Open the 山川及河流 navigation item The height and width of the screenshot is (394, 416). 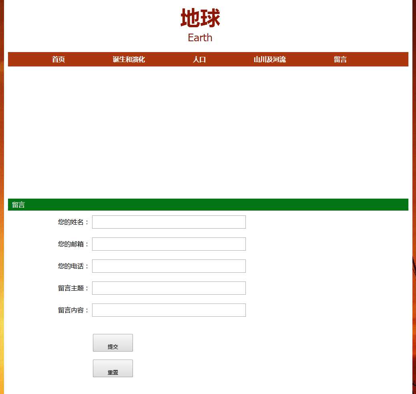pyautogui.click(x=269, y=60)
